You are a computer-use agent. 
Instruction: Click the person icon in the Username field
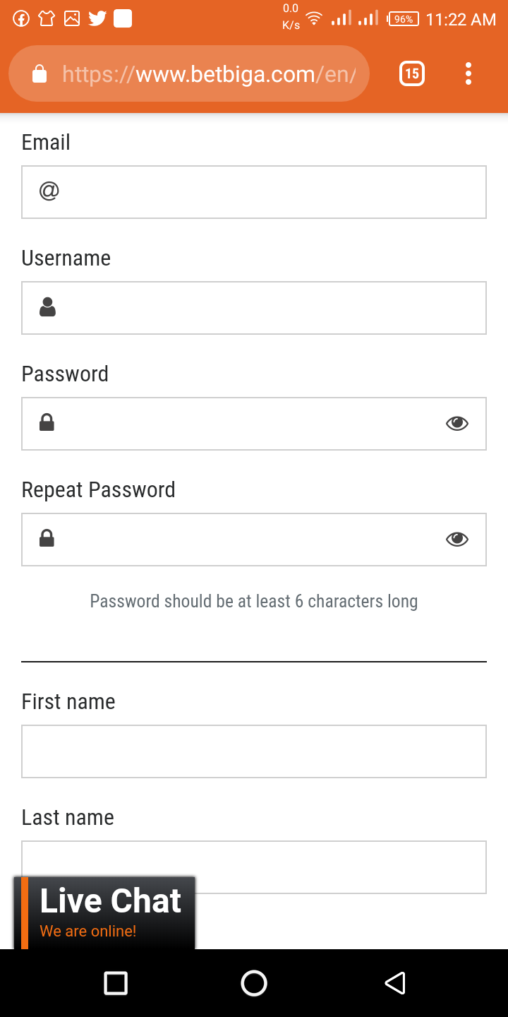pyautogui.click(x=47, y=307)
